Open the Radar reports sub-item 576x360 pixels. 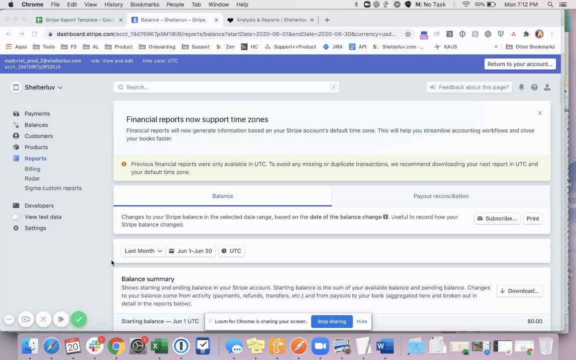coord(32,178)
